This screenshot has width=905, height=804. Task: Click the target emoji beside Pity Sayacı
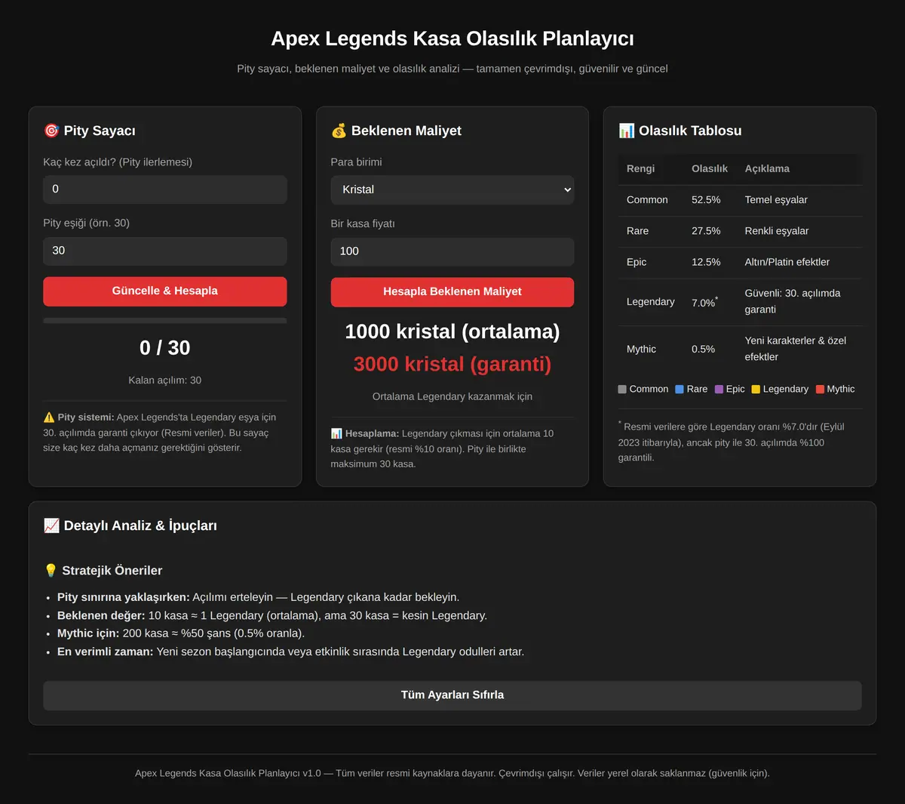point(51,131)
